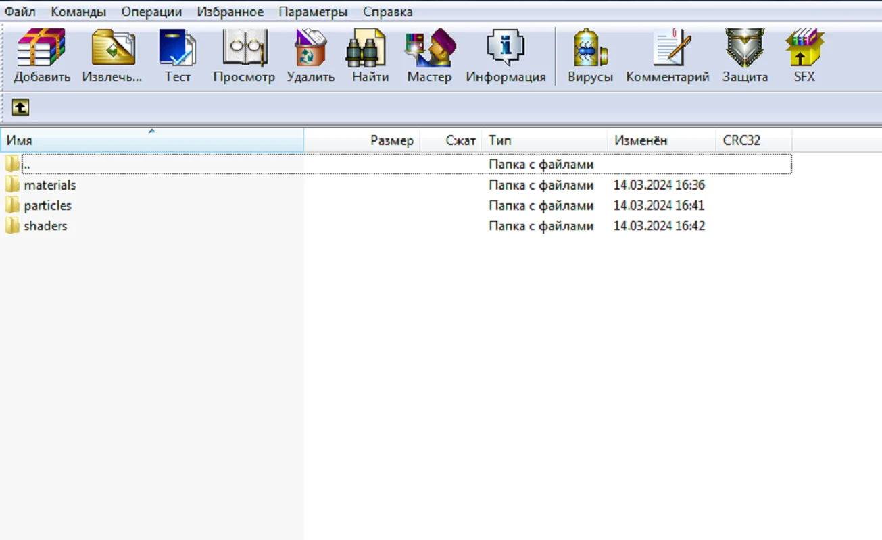Sort by the CRC32 column header

tap(754, 140)
